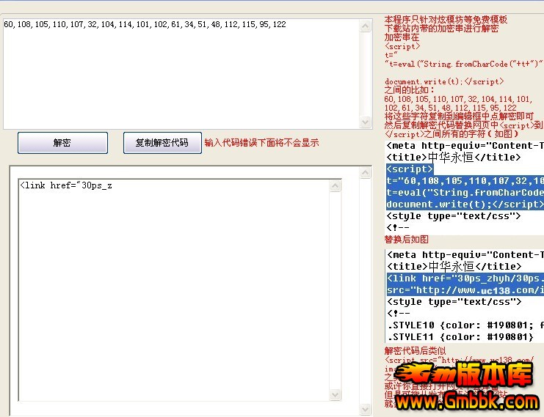Screen dimensions: 544x417
Task: Click the red 输入代码错误下面将不会显示 warning text
Action: pyautogui.click(x=261, y=143)
